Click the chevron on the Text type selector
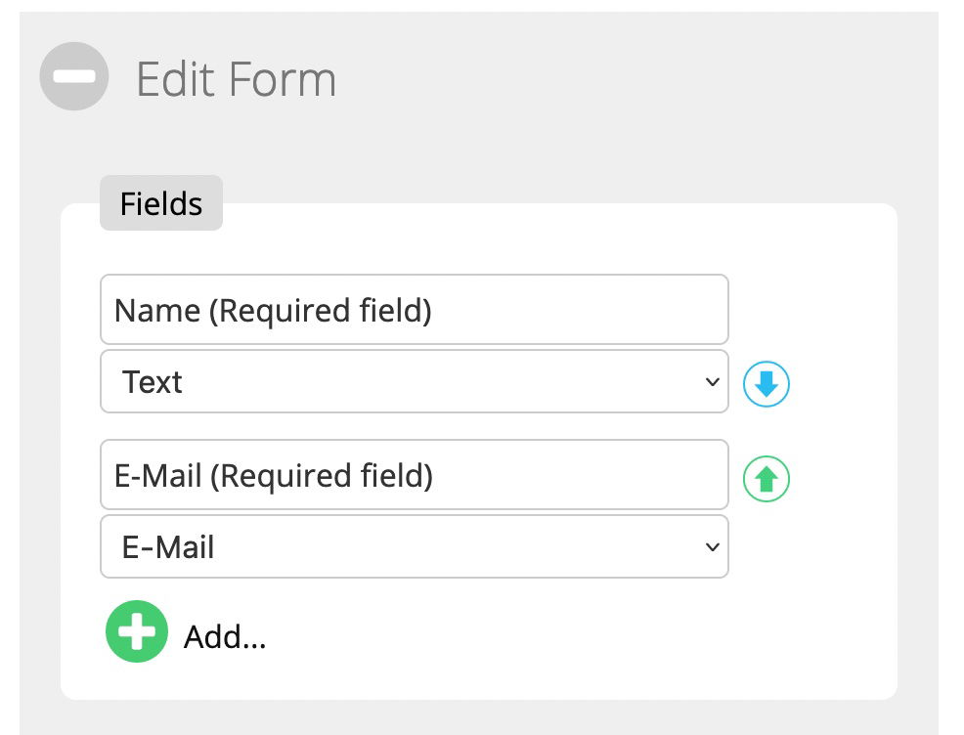The height and width of the screenshot is (735, 964). (x=713, y=381)
